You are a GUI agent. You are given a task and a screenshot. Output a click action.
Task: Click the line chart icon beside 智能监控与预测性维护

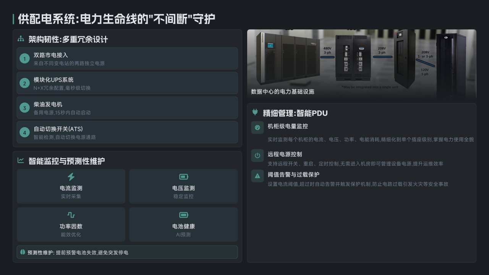[21, 160]
